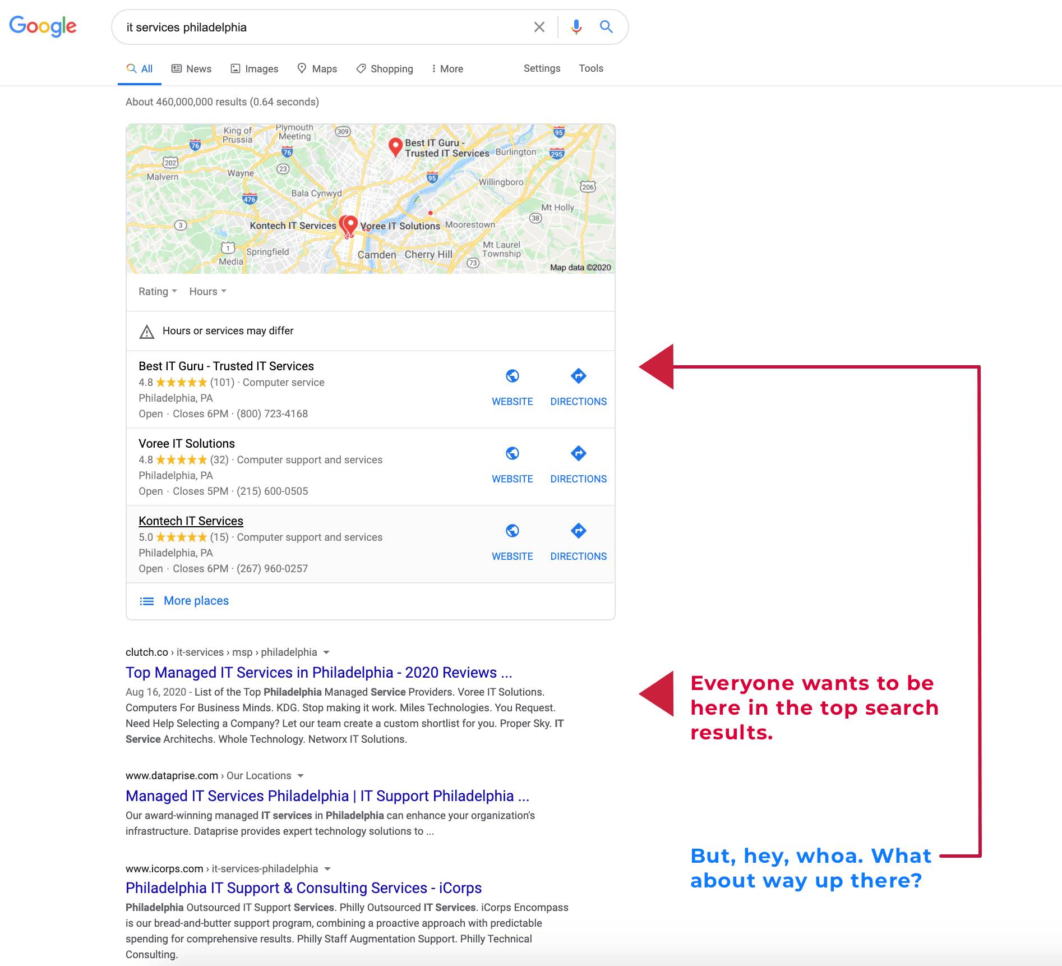Click the More places list icon
The image size is (1062, 966).
(146, 600)
